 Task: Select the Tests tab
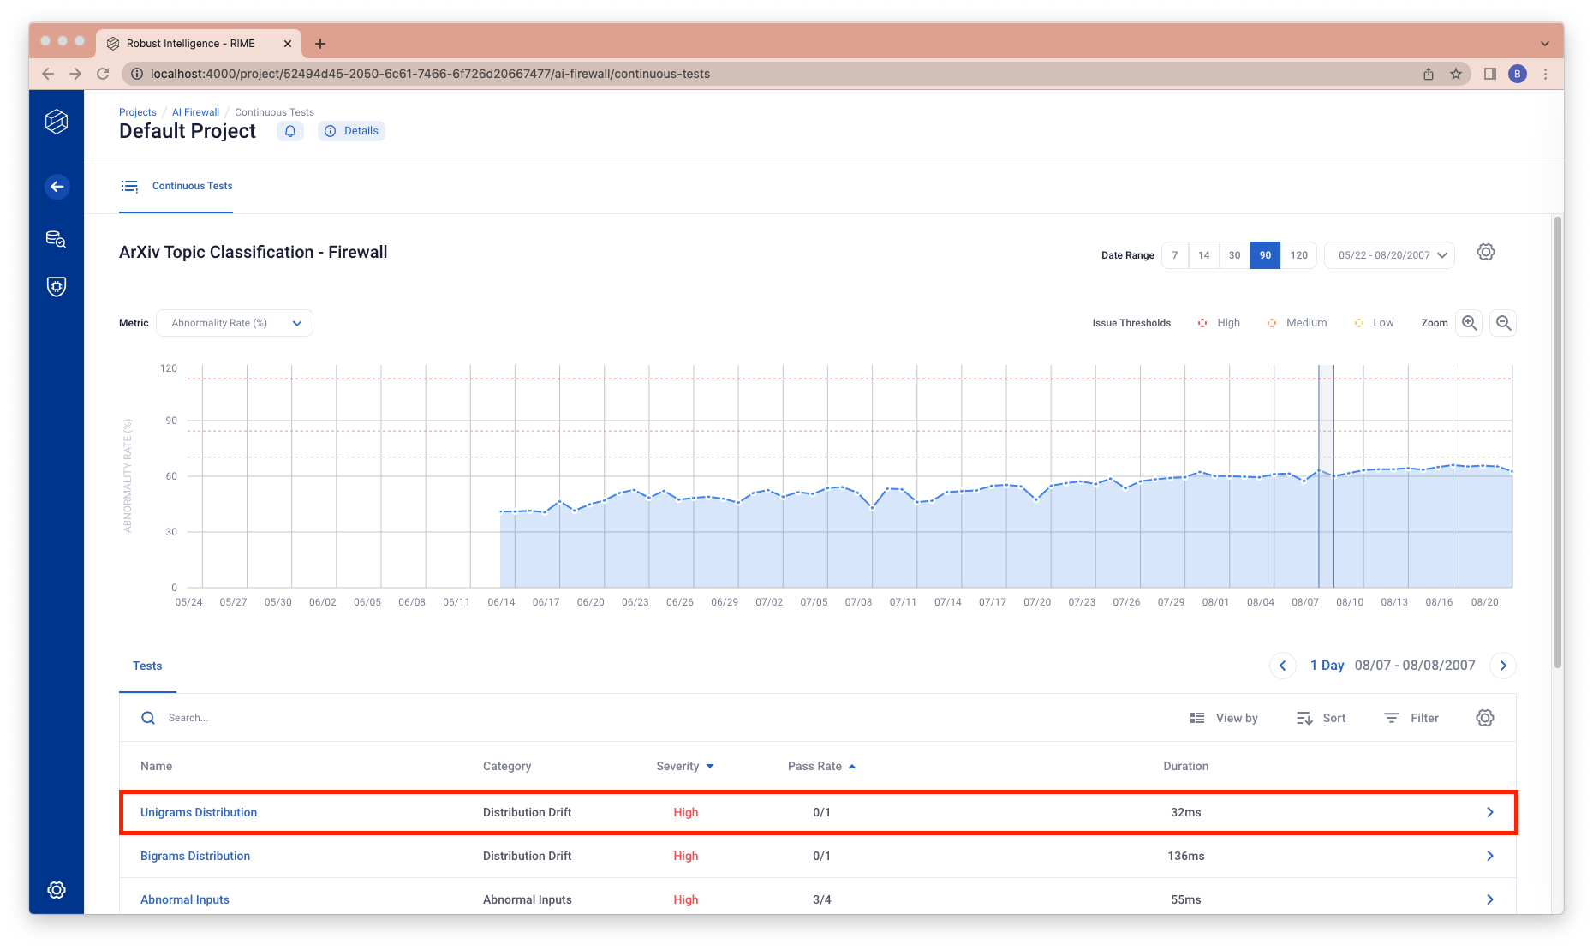(147, 666)
